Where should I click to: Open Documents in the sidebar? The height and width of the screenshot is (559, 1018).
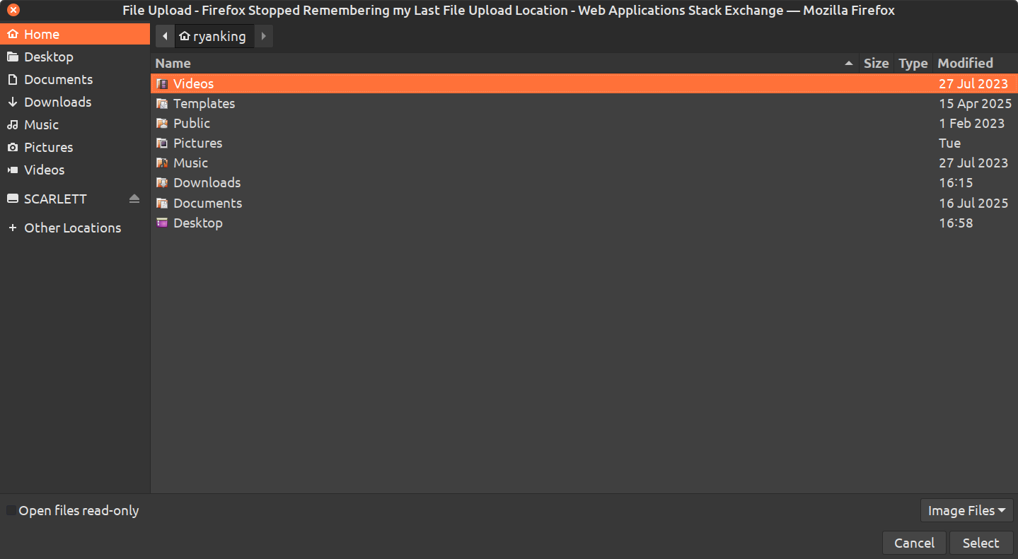[58, 80]
